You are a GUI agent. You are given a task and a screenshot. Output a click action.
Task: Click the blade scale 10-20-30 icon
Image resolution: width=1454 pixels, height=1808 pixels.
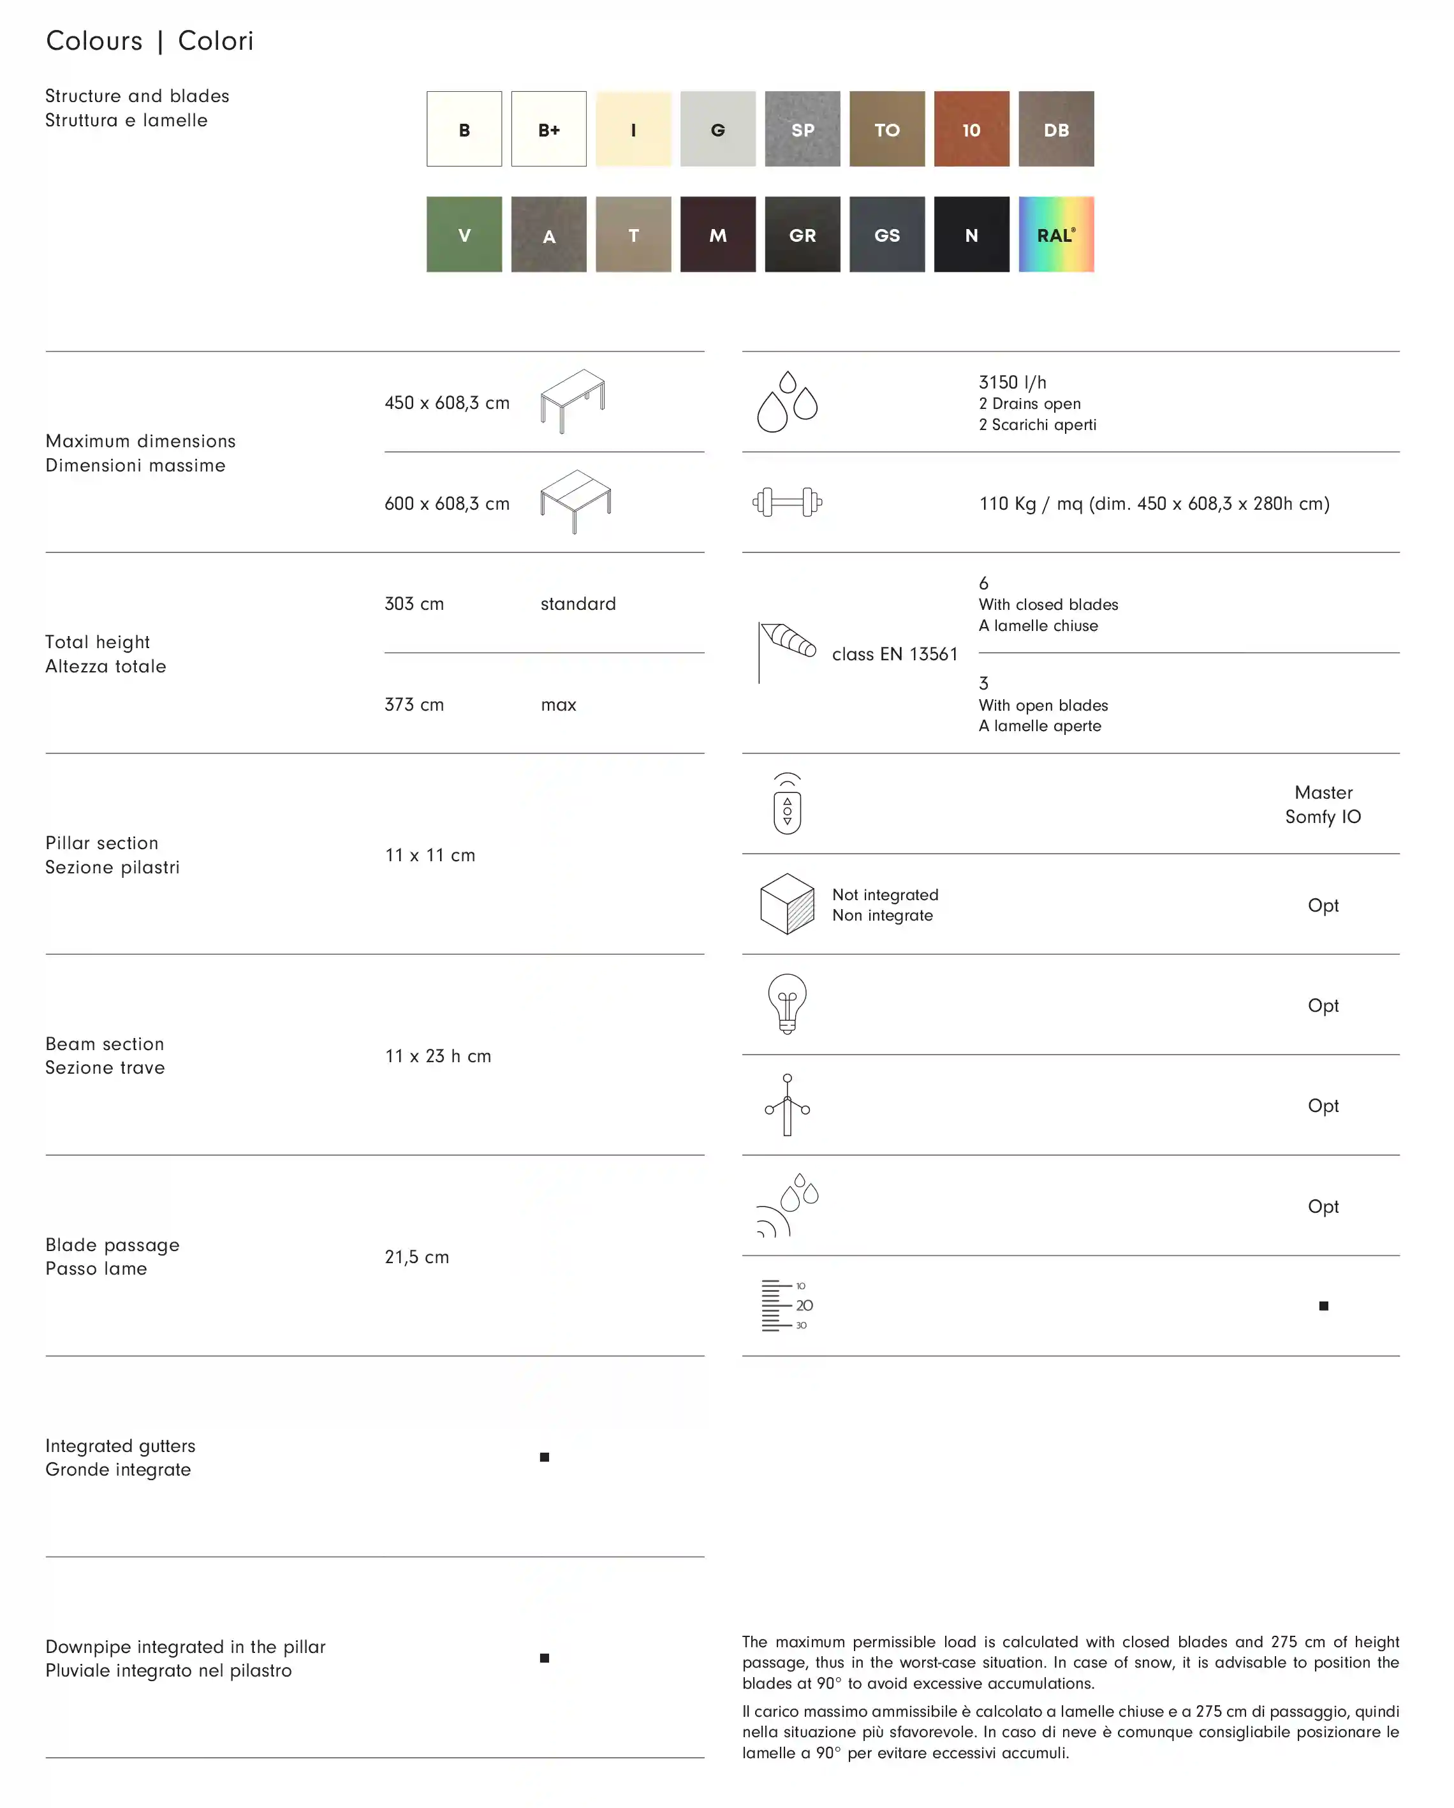pos(786,1306)
